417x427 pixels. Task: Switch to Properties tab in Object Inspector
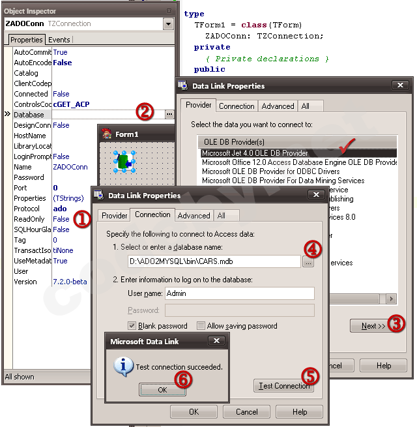tap(27, 40)
